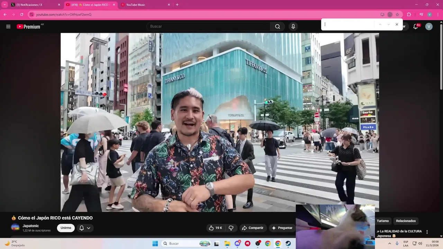Image resolution: width=443 pixels, height=249 pixels.
Task: Open YouTube account avatar menu
Action: pos(429,27)
